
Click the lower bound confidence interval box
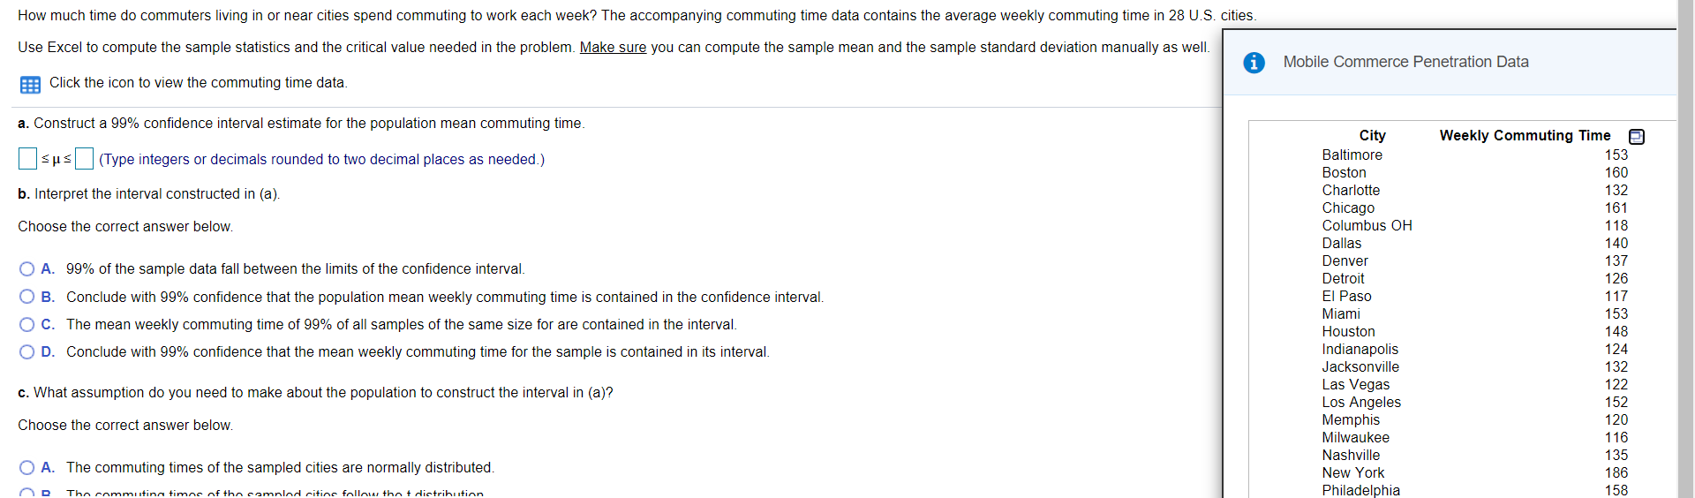tap(27, 159)
